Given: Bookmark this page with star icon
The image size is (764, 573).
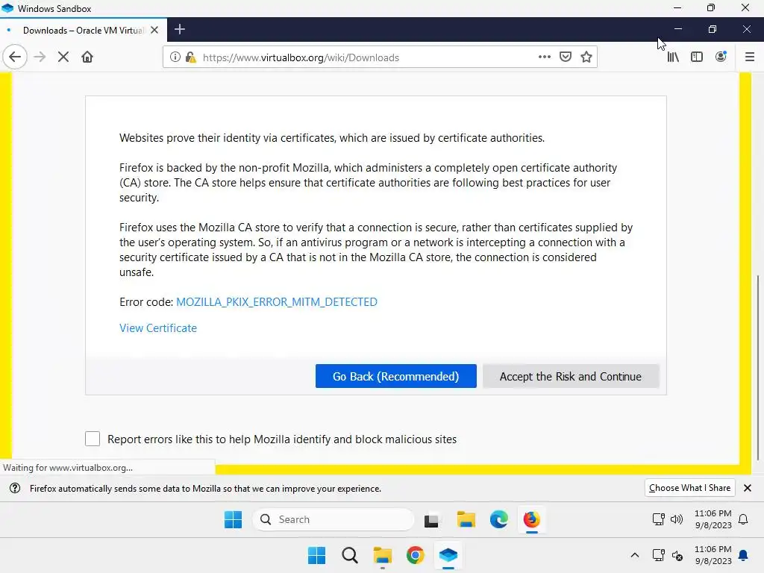Looking at the screenshot, I should pyautogui.click(x=586, y=57).
